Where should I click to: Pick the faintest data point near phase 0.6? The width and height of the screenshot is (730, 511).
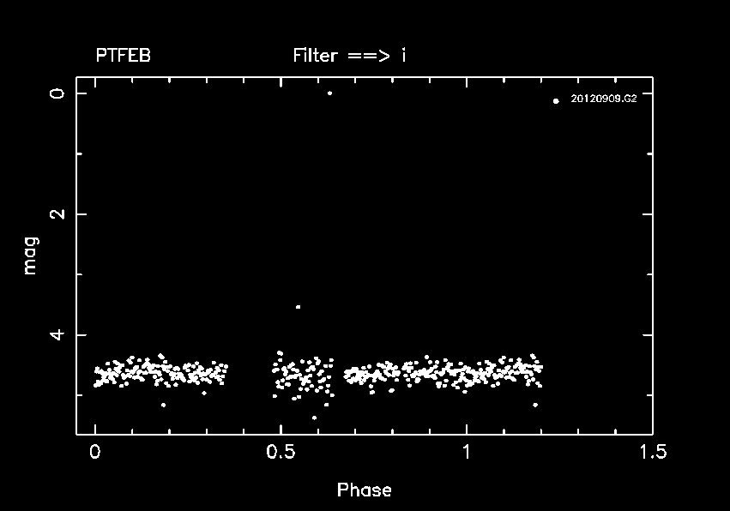314,418
